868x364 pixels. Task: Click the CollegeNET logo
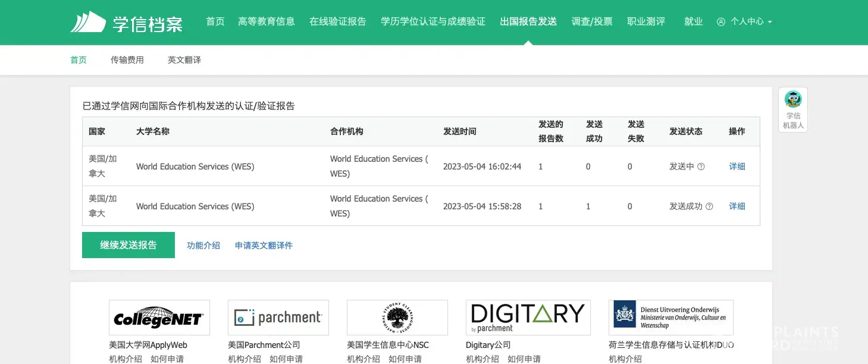(x=159, y=318)
